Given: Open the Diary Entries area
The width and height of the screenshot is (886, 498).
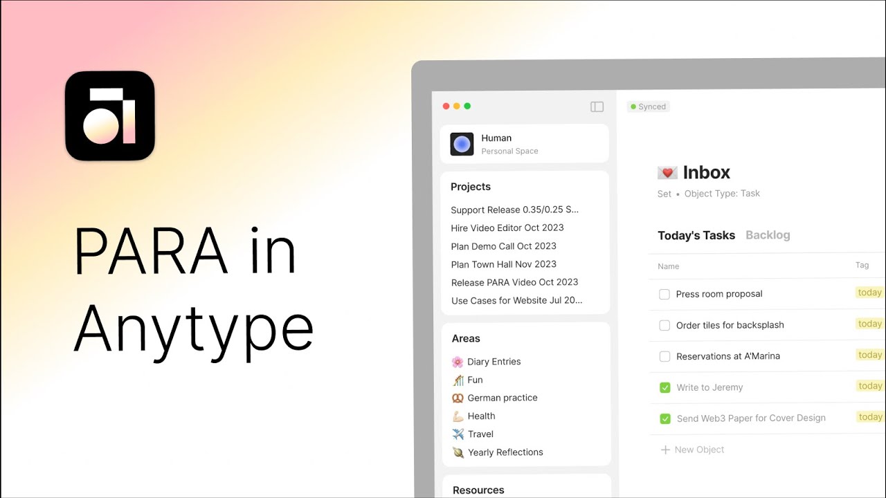Looking at the screenshot, I should click(x=494, y=362).
